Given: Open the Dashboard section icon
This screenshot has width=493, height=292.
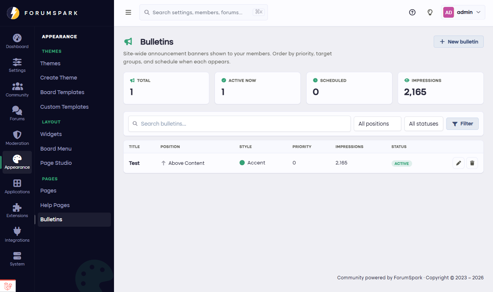Looking at the screenshot, I should pos(17,38).
